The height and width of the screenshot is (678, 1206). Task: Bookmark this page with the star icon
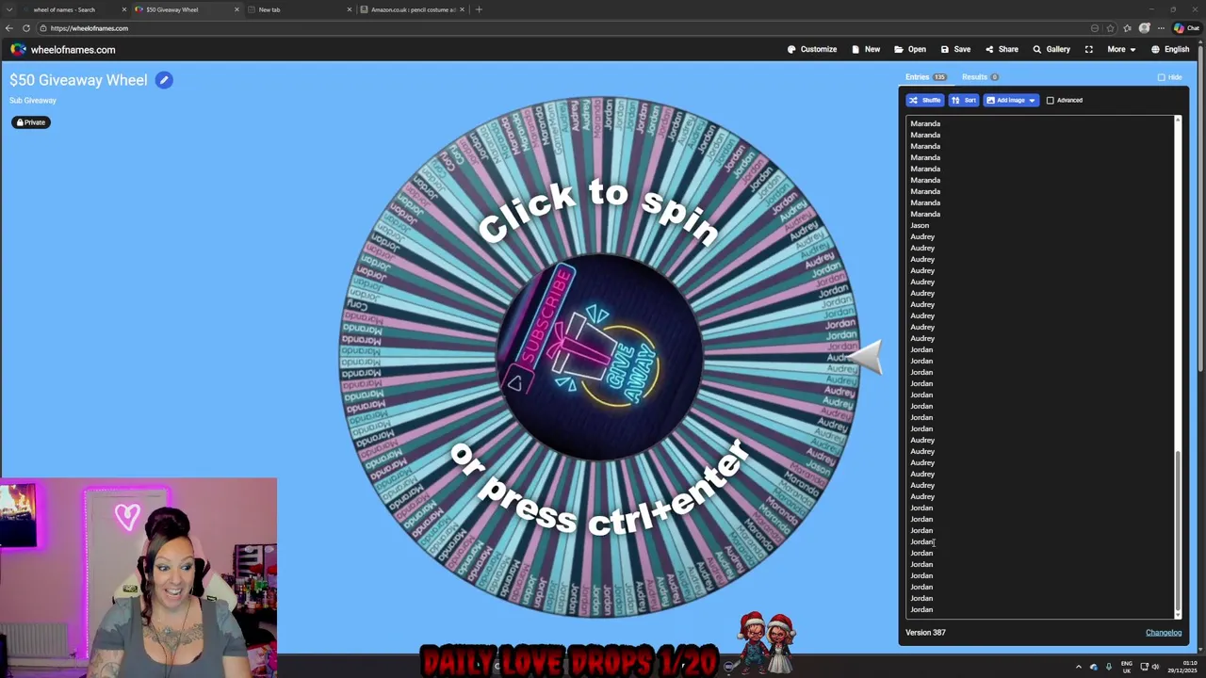tap(1110, 28)
